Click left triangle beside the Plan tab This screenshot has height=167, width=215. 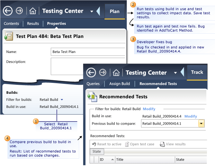coord(98,11)
